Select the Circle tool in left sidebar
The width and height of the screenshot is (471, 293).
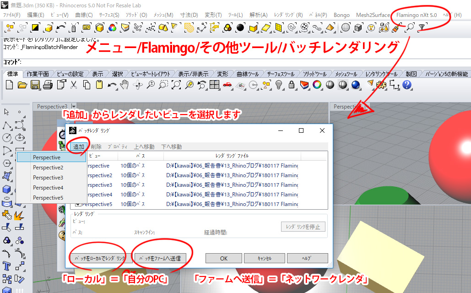point(7,138)
